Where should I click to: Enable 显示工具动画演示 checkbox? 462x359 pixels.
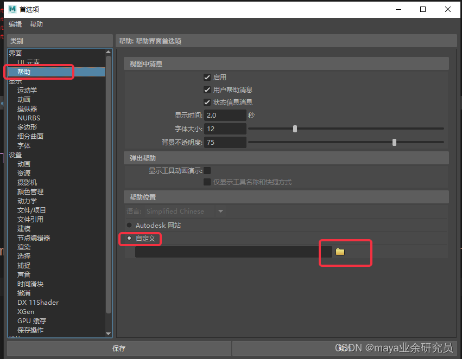coord(207,170)
